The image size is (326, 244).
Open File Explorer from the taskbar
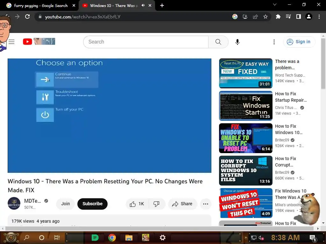[129, 238]
